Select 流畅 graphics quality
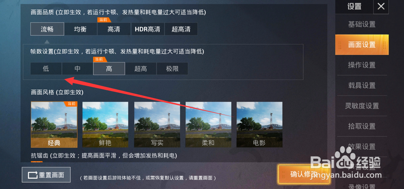 click(47, 29)
